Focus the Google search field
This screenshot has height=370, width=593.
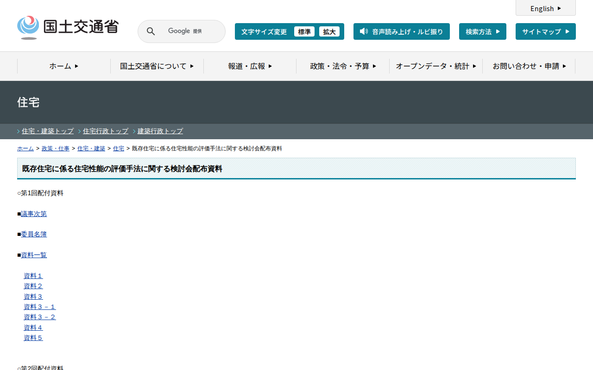click(x=182, y=31)
